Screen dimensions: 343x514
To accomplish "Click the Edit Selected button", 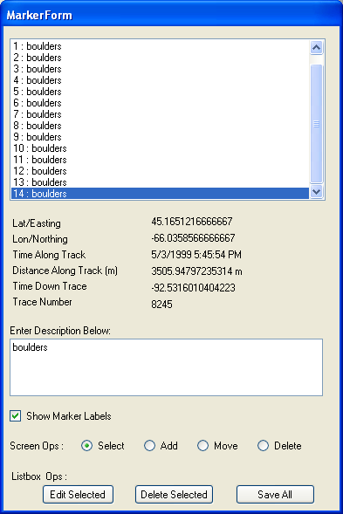I will point(78,494).
